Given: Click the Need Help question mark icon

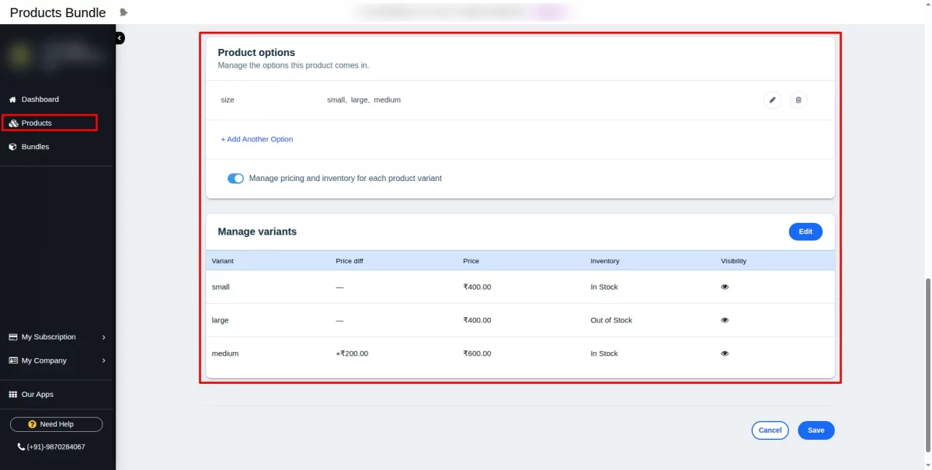Looking at the screenshot, I should (x=31, y=423).
